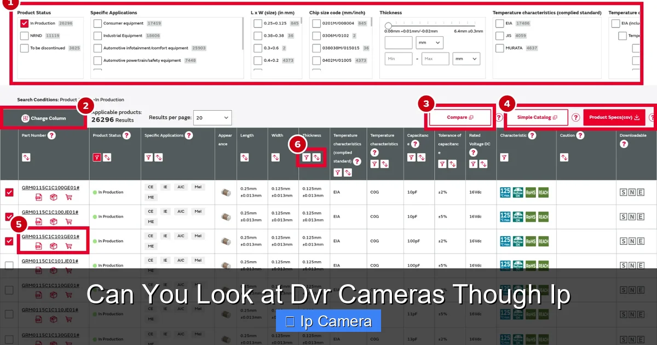
Task: Click the cart icon for GRM0115C1C101GE01#
Action: click(x=68, y=246)
